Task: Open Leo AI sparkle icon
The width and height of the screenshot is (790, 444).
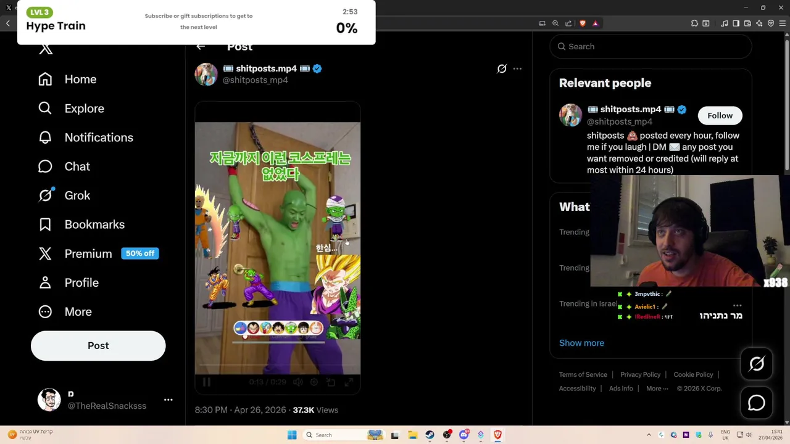Action: coord(759,23)
